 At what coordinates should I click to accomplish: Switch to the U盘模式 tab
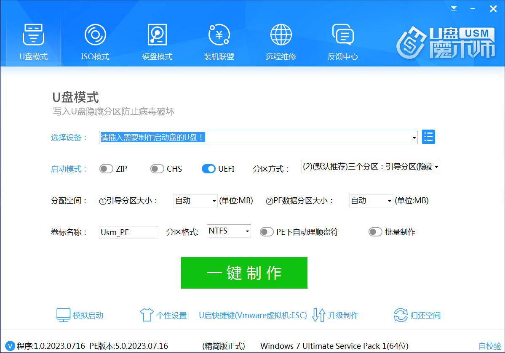click(x=34, y=42)
